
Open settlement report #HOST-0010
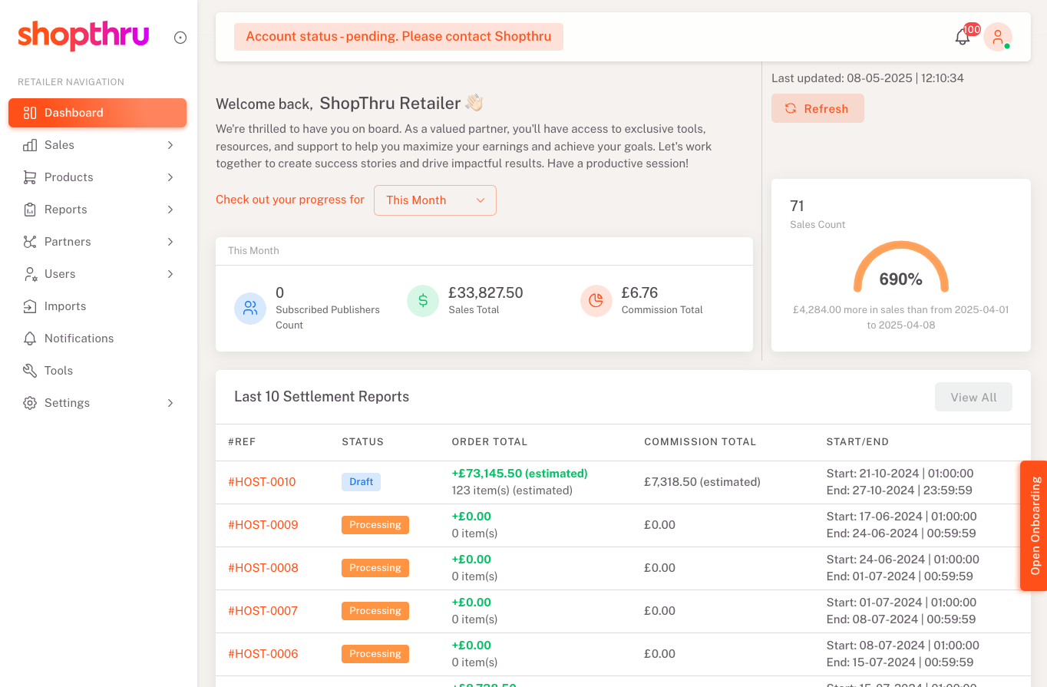coord(262,482)
